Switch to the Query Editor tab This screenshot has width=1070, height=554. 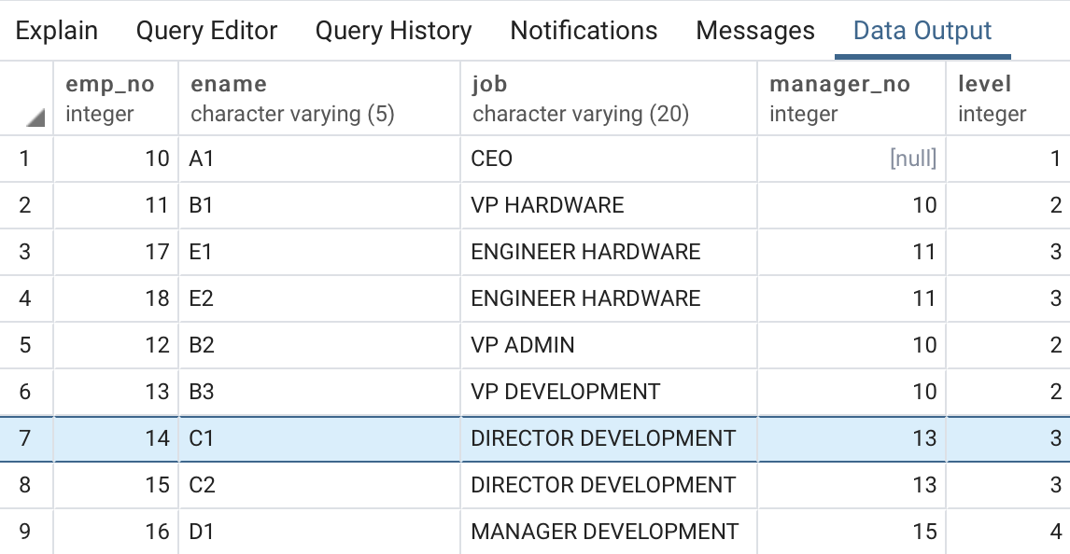[x=206, y=31]
